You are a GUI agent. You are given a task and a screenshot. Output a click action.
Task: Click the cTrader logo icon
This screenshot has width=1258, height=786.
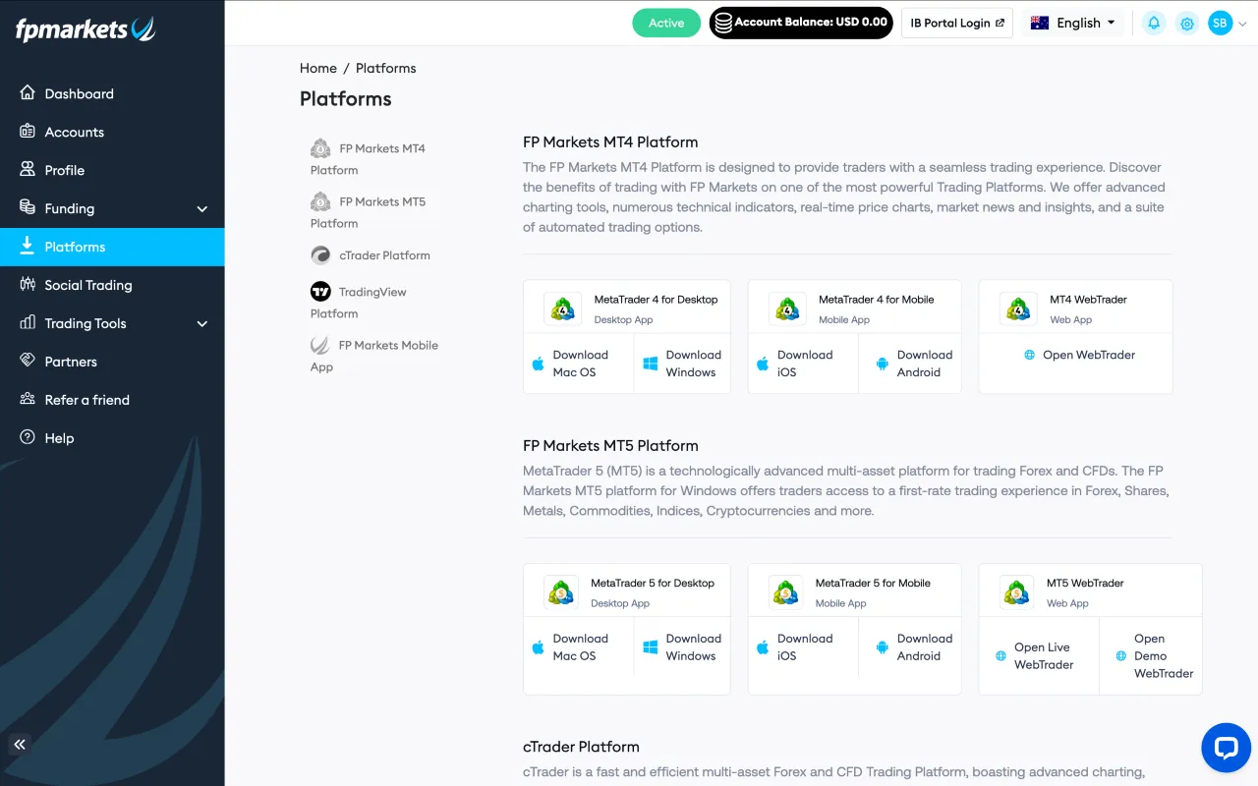click(x=320, y=255)
